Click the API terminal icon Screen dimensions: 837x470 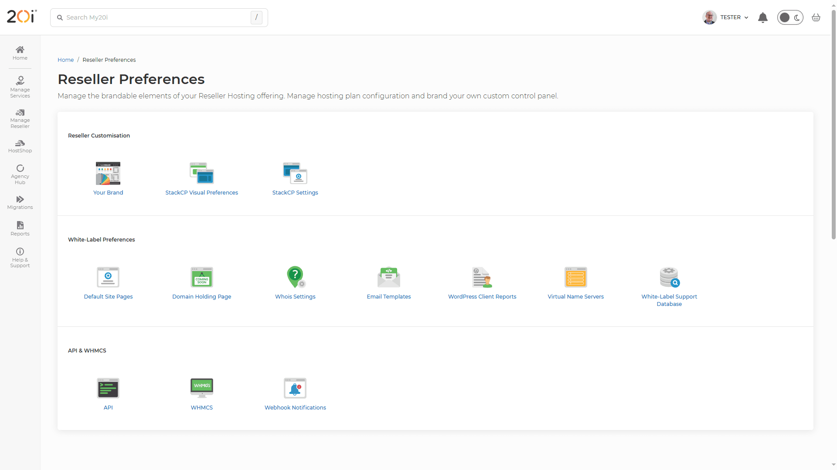108,388
